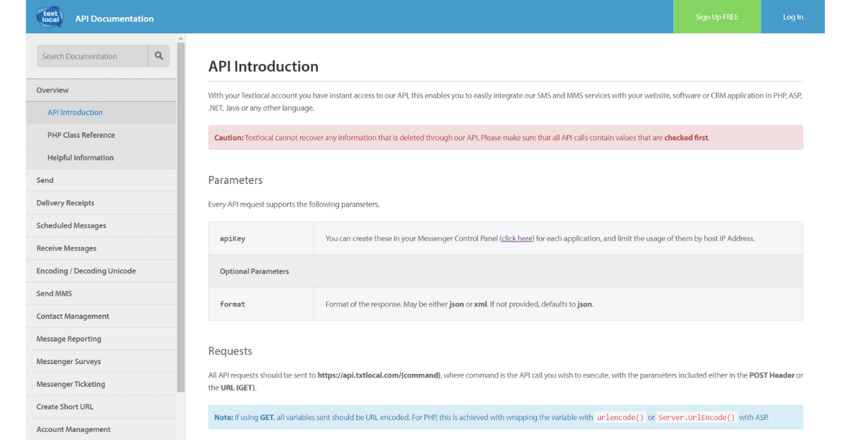
Task: Click the API Introduction heading
Action: [x=263, y=67]
